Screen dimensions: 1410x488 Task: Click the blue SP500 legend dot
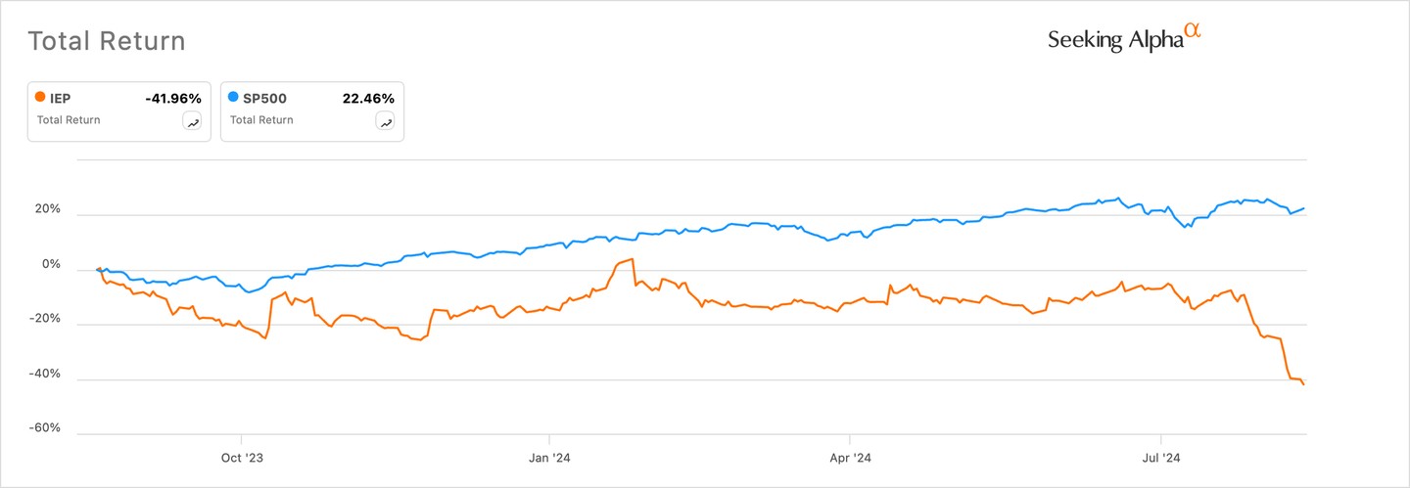point(232,98)
